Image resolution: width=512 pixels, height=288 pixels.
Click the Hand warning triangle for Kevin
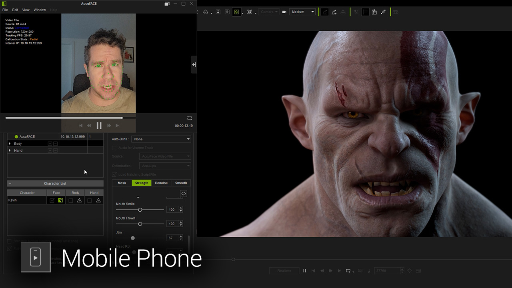click(x=98, y=200)
